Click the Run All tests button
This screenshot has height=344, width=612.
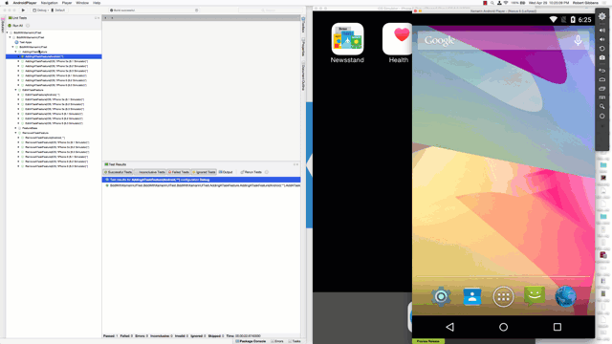(15, 26)
